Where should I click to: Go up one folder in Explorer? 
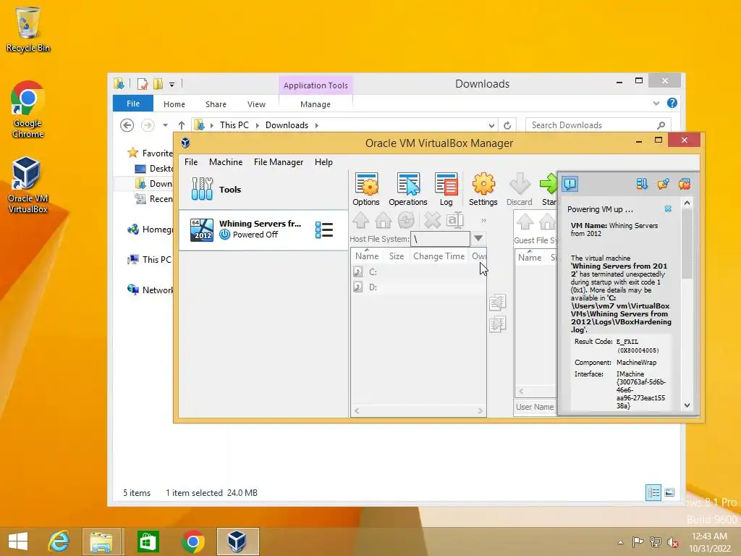point(182,125)
